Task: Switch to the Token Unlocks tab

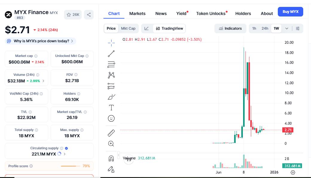Action: (211, 13)
